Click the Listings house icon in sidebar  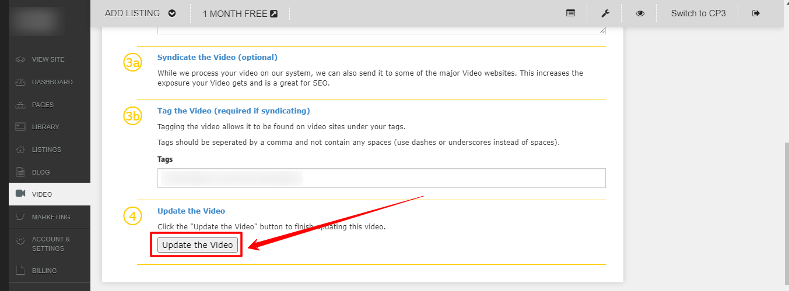pos(20,150)
